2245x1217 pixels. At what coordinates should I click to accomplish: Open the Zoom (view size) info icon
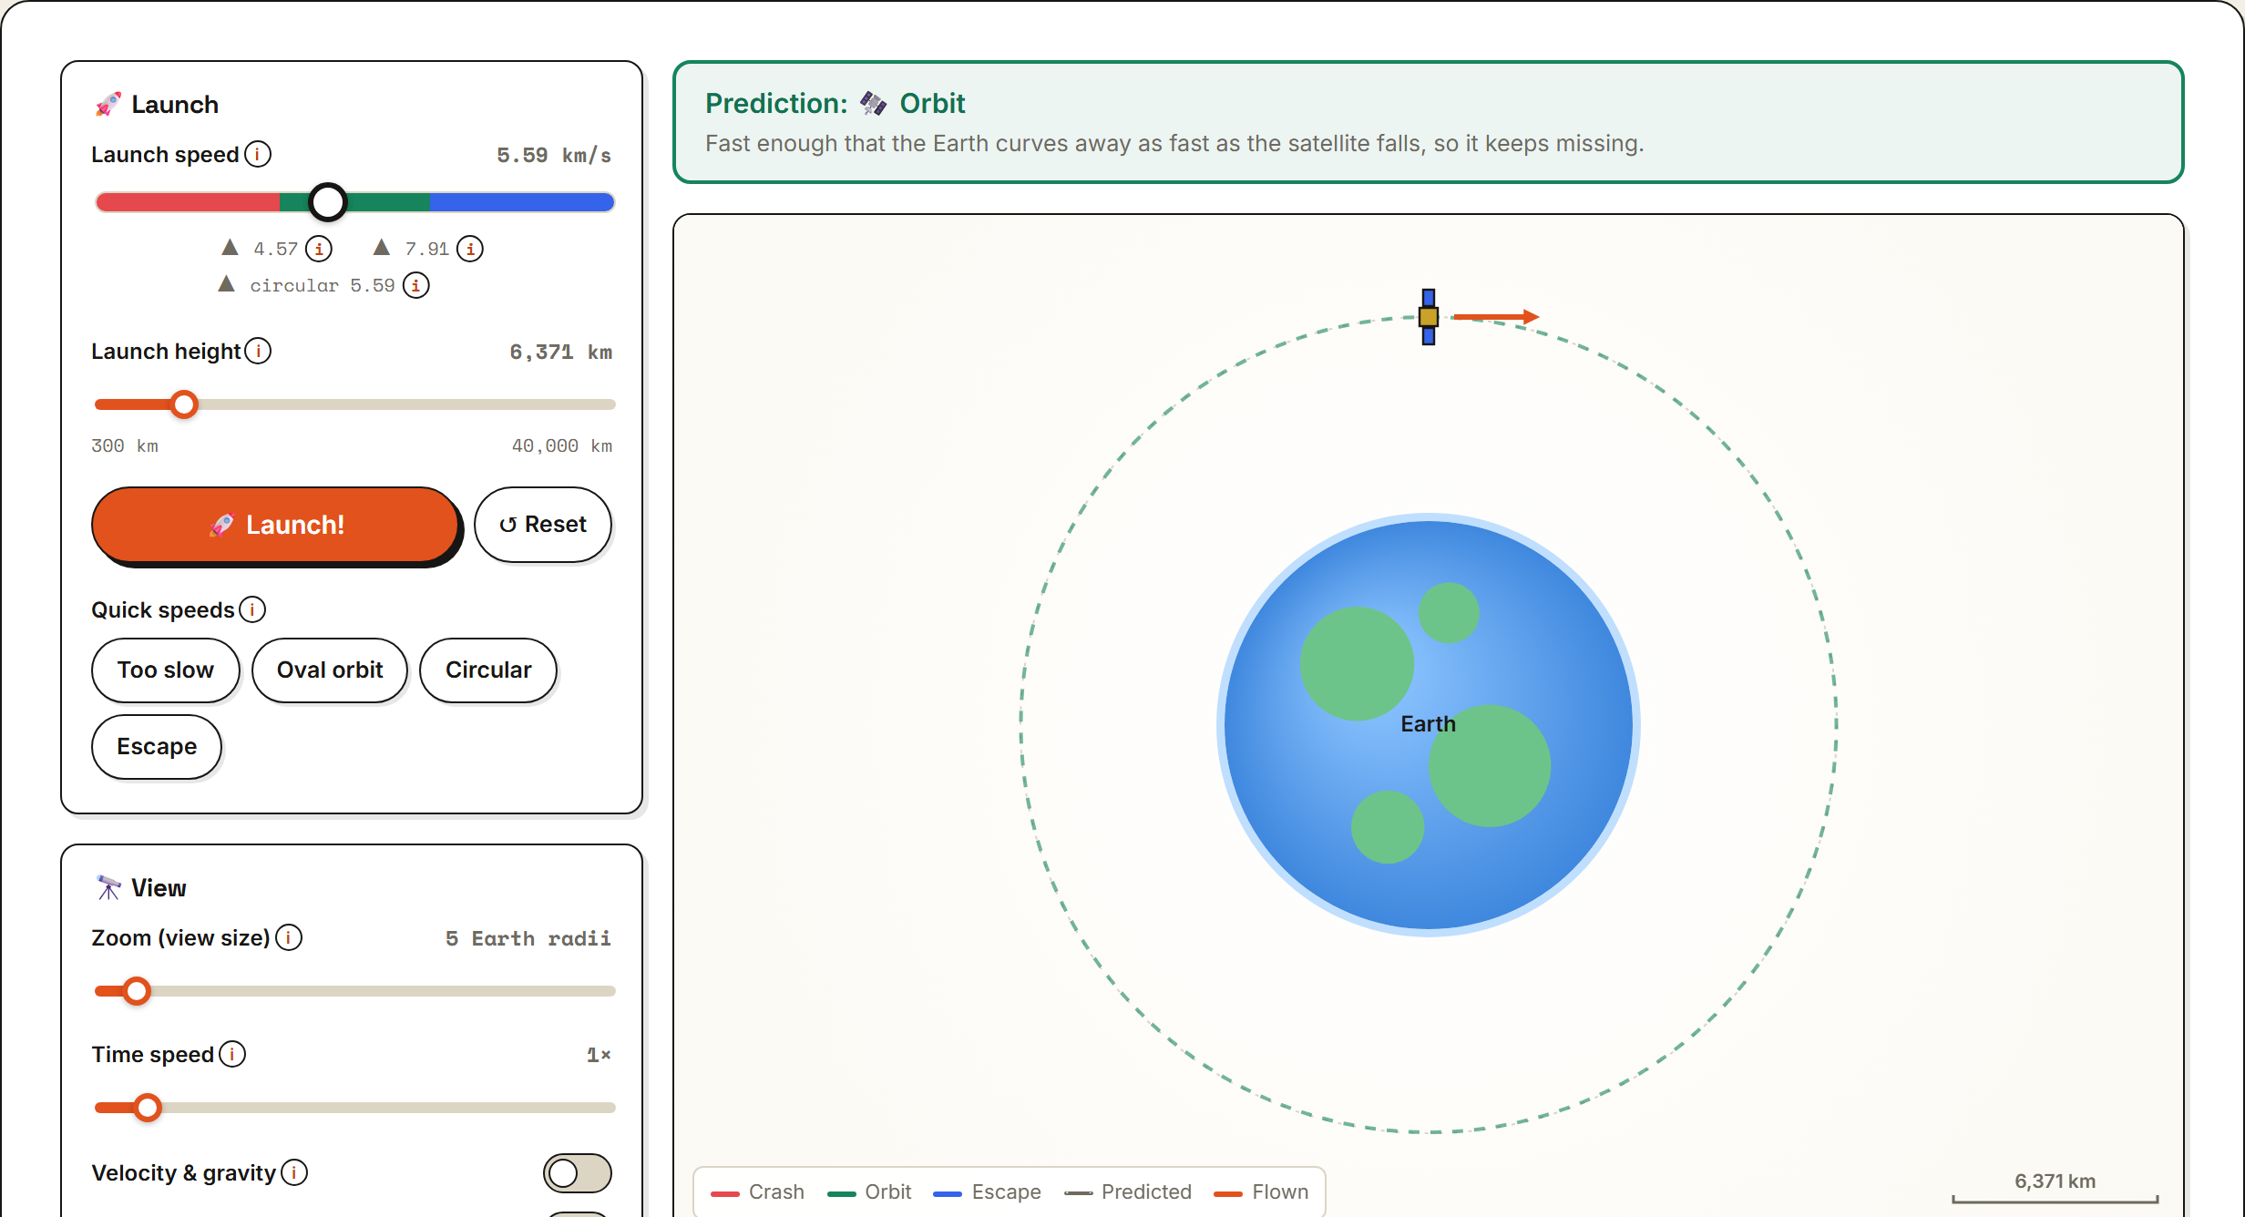point(289,937)
